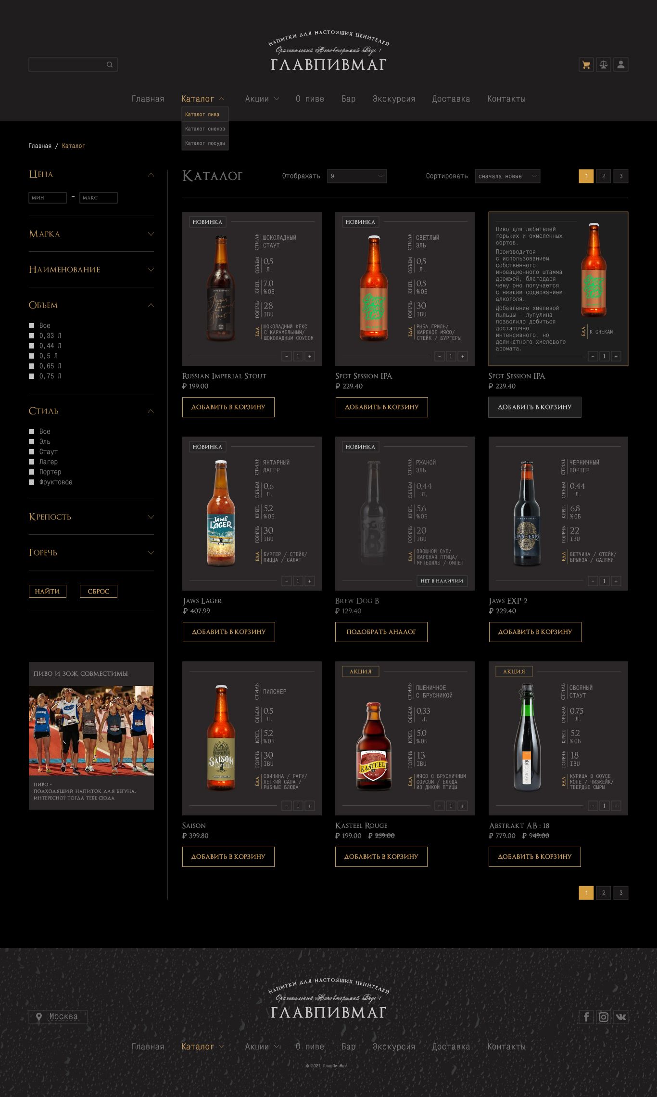Enable the Фруктовое style filter
This screenshot has width=657, height=1097.
click(32, 482)
